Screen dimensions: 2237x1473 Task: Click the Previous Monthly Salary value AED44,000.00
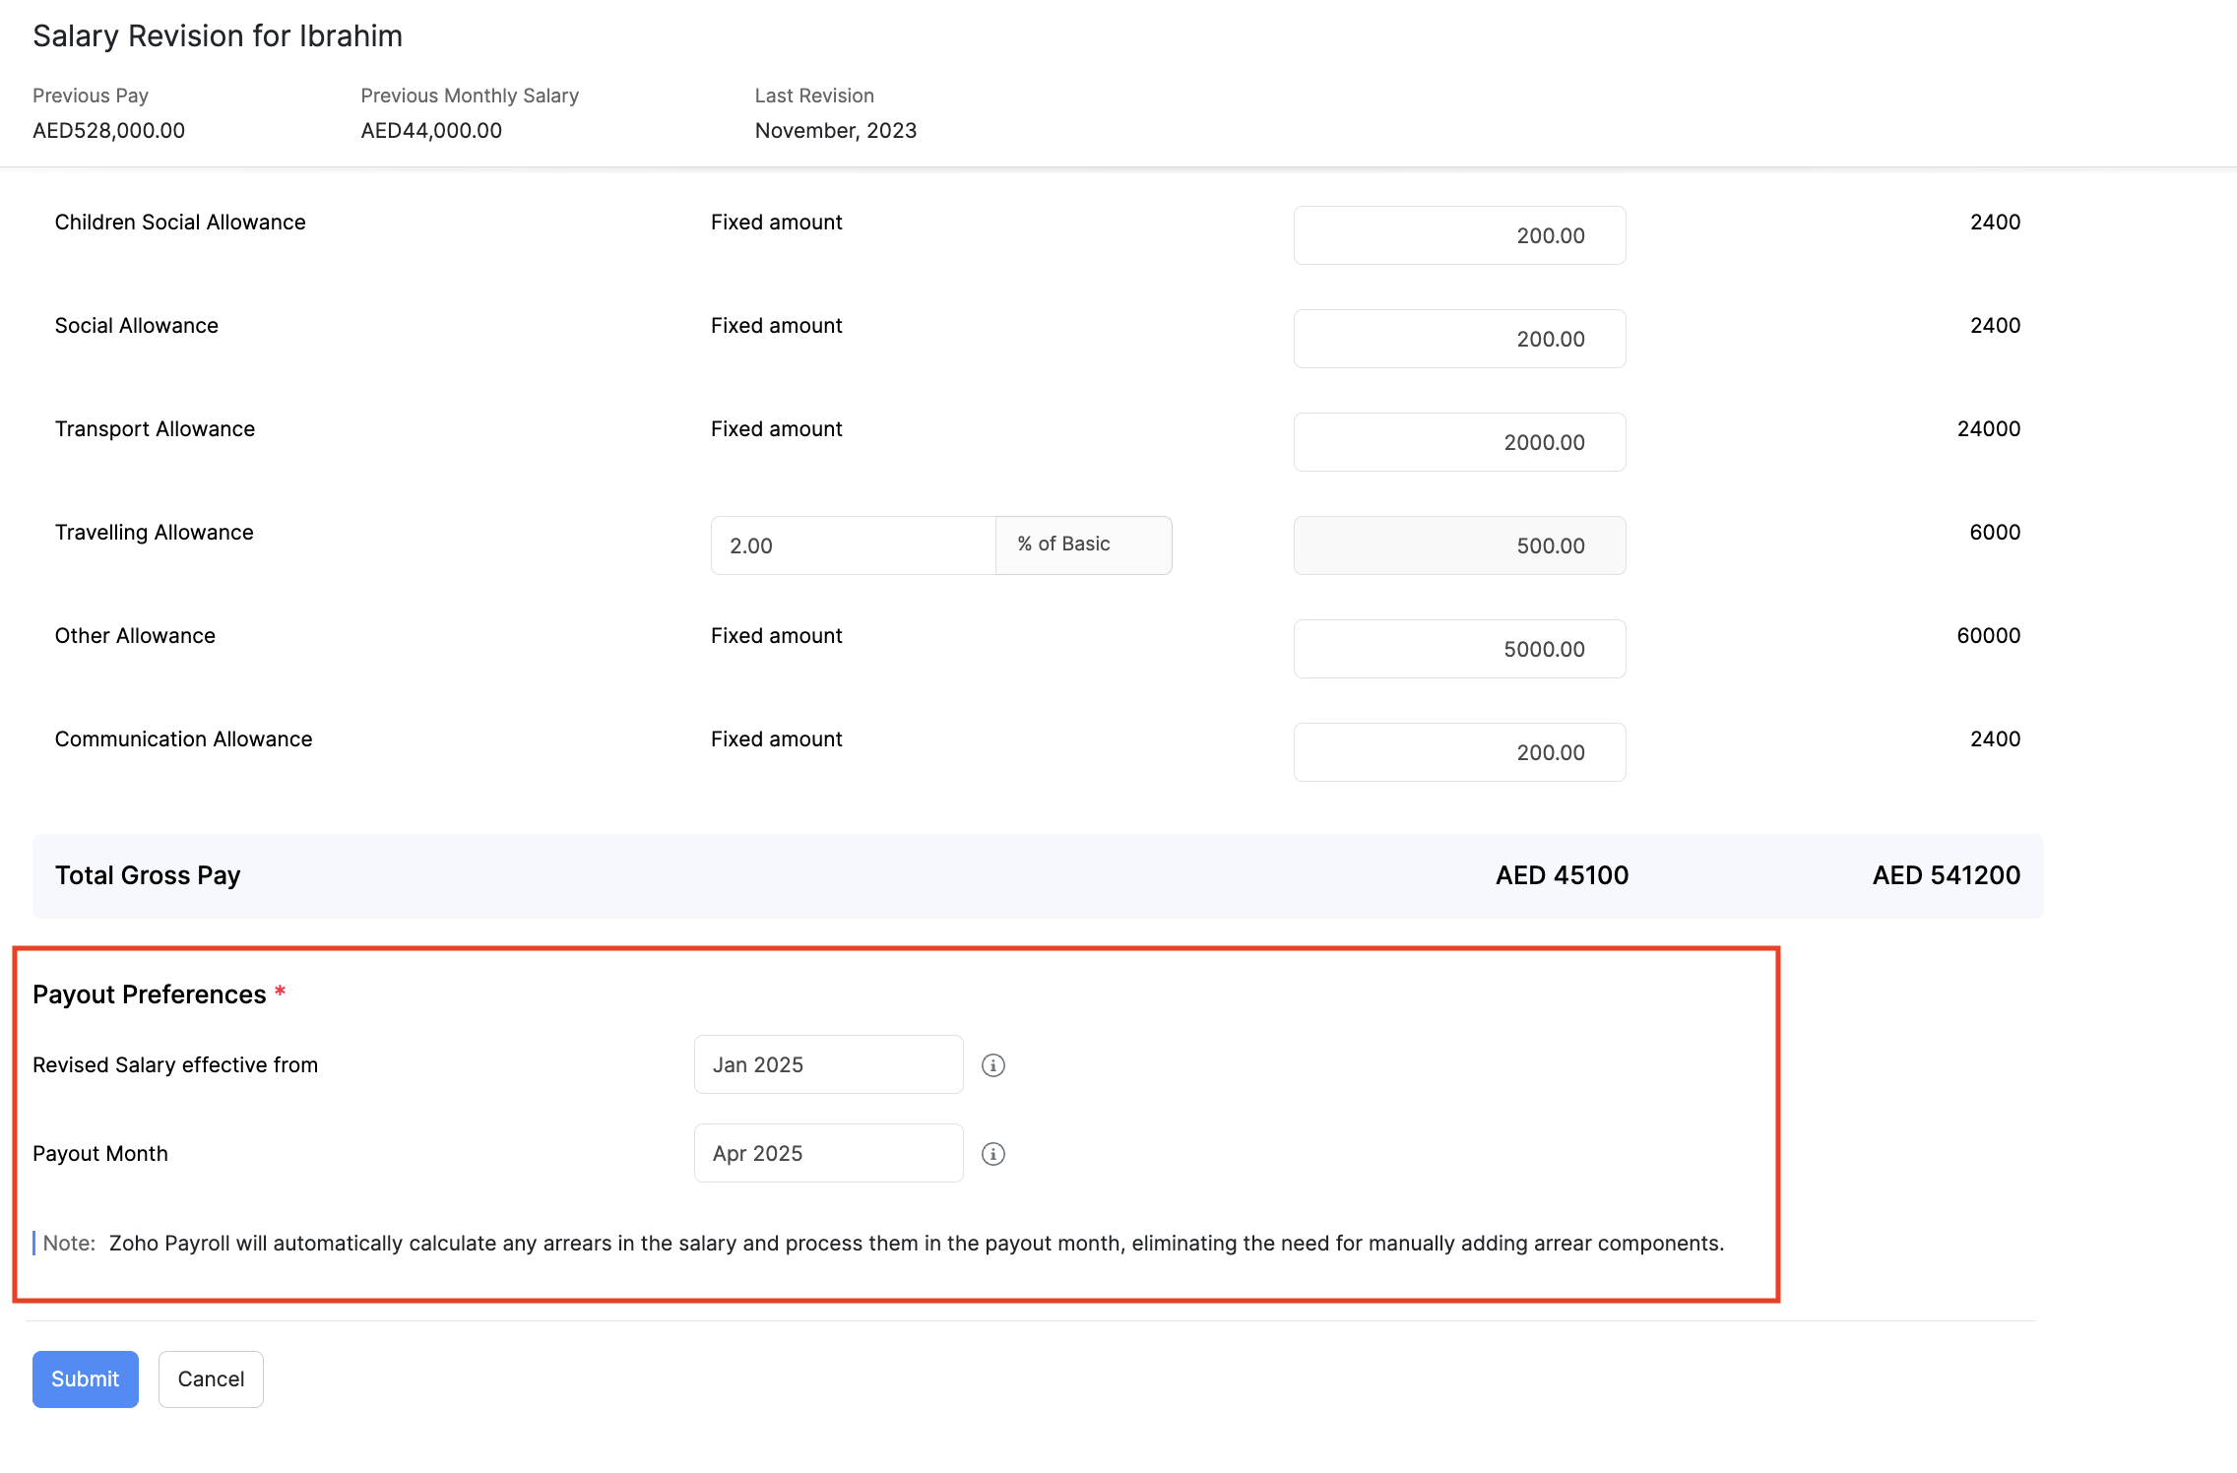click(x=430, y=129)
